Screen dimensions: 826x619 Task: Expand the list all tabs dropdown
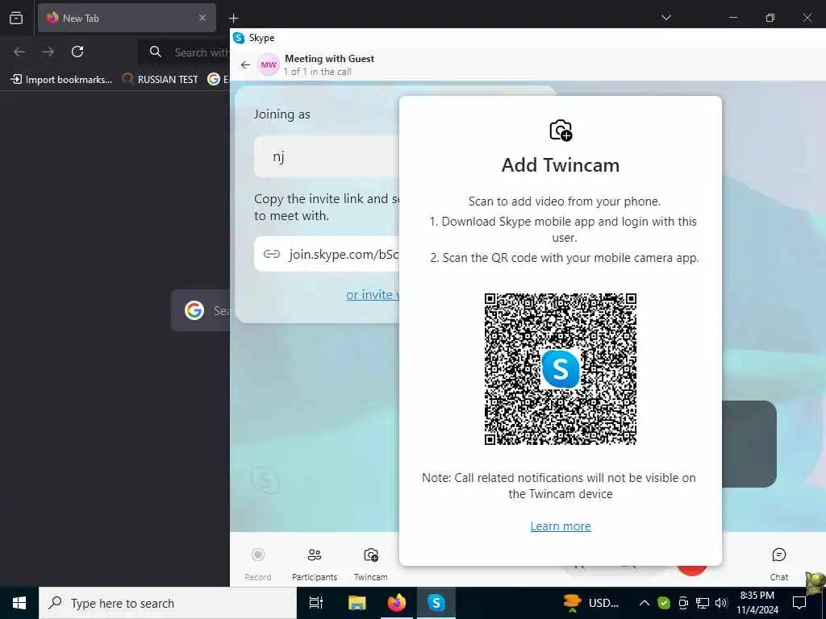[x=665, y=18]
